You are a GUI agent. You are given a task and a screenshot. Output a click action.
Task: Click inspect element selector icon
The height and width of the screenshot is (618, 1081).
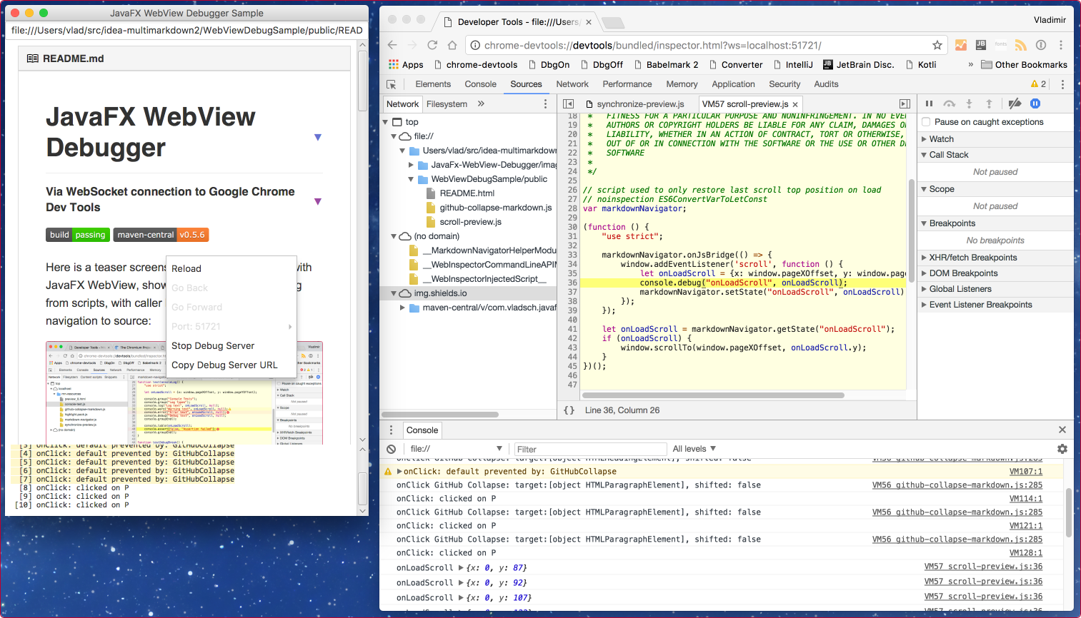392,84
